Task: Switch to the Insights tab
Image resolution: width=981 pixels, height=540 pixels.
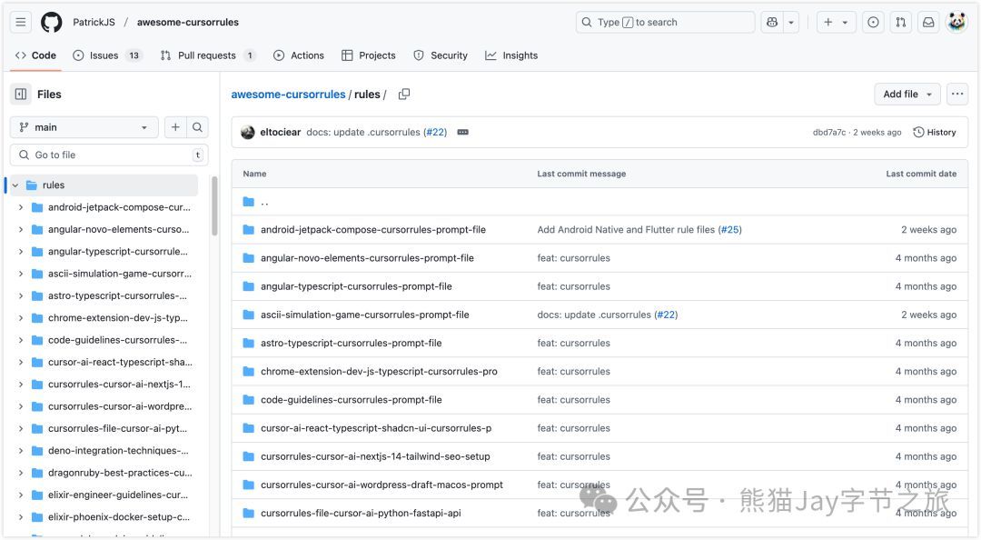Action: pos(511,55)
